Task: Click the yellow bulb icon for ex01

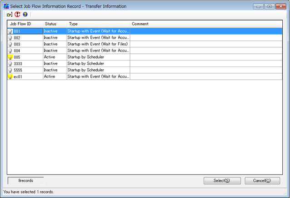Action: (10, 77)
